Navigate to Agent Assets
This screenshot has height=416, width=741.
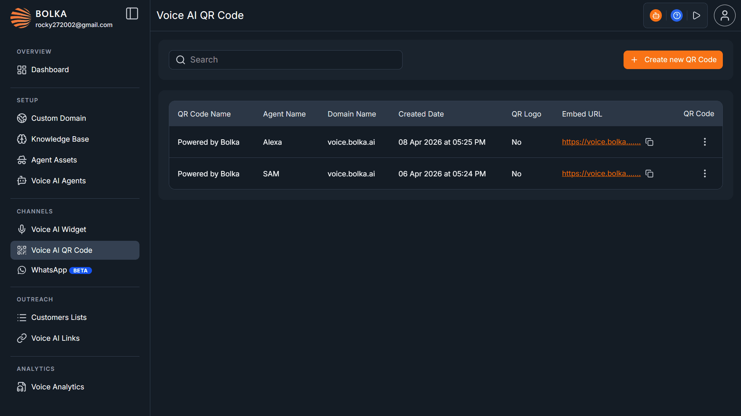coord(75,160)
